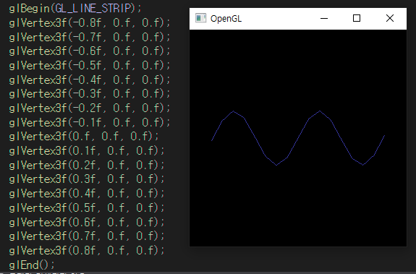Click the glVertex3f(0.f, 0.f, 0.f) line
Viewport: 416px width, 274px height.
tap(84, 137)
